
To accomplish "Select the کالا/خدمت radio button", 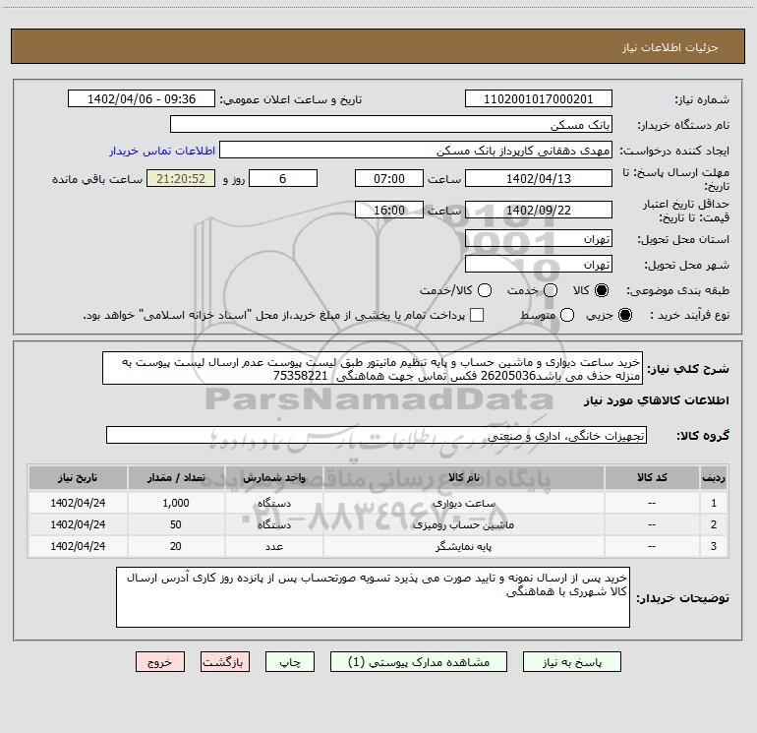I will point(485,290).
